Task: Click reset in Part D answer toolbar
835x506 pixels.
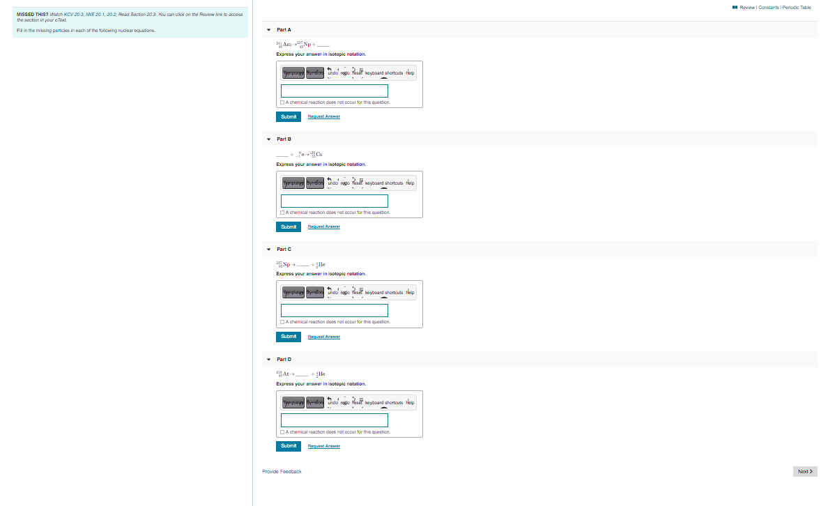Action: 358,403
